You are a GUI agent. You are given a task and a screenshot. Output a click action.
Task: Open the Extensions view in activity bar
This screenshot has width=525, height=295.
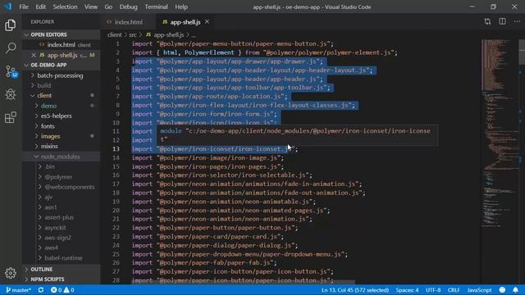tap(11, 117)
